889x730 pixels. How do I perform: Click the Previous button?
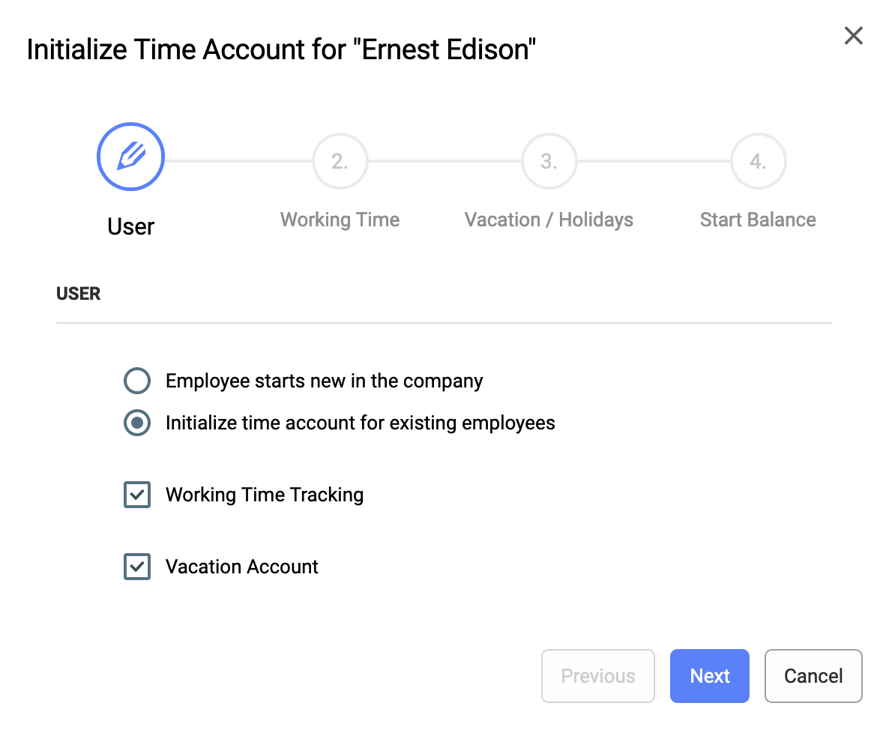click(597, 675)
